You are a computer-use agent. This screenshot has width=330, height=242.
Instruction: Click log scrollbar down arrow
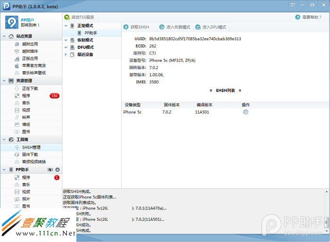327,231
